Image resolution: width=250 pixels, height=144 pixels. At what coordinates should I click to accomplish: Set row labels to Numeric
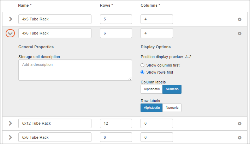click(x=172, y=107)
